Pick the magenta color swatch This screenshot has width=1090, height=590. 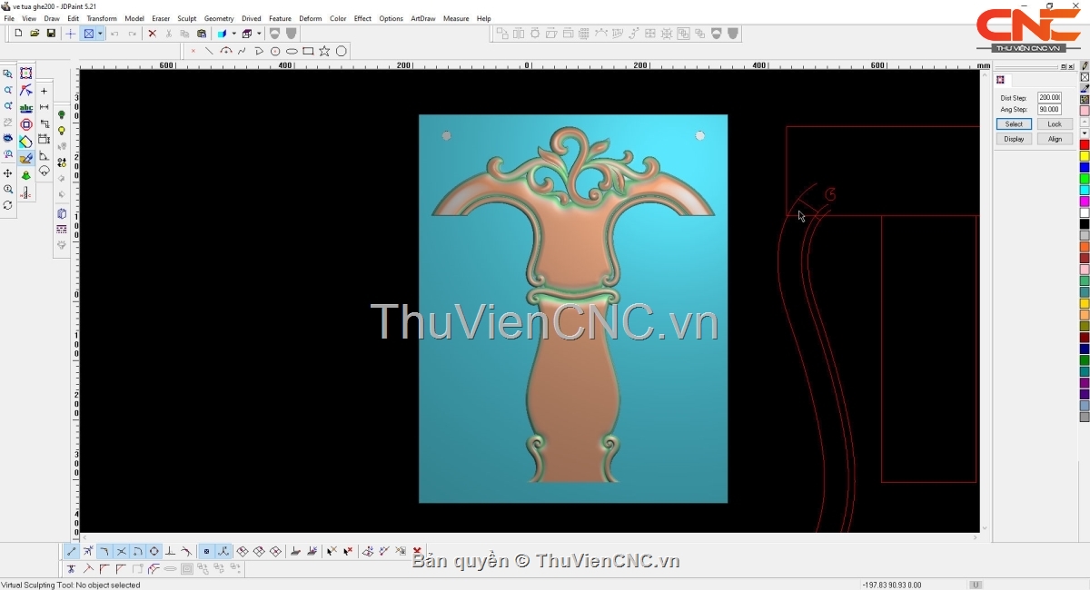pos(1085,202)
